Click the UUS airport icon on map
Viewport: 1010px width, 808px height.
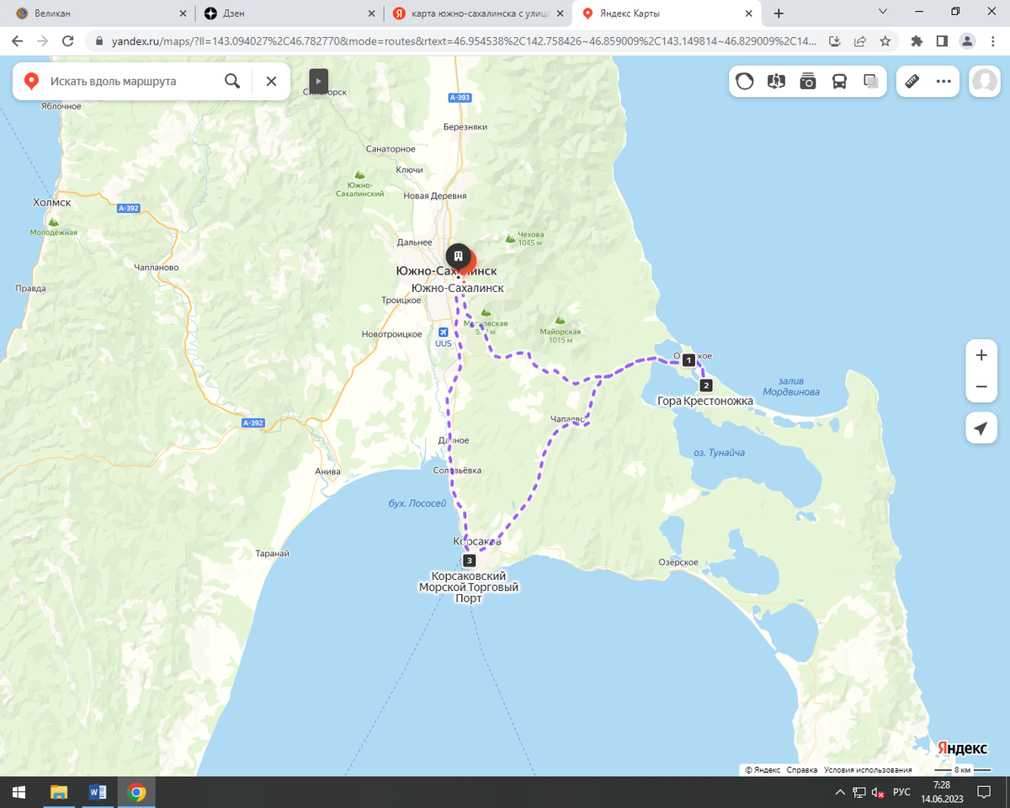point(444,332)
